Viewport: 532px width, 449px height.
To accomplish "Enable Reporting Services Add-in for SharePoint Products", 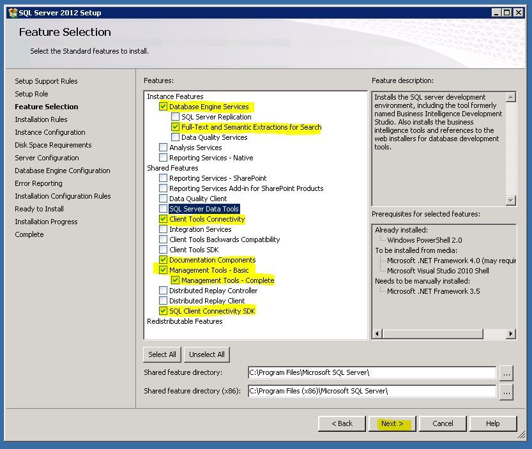I will point(163,188).
